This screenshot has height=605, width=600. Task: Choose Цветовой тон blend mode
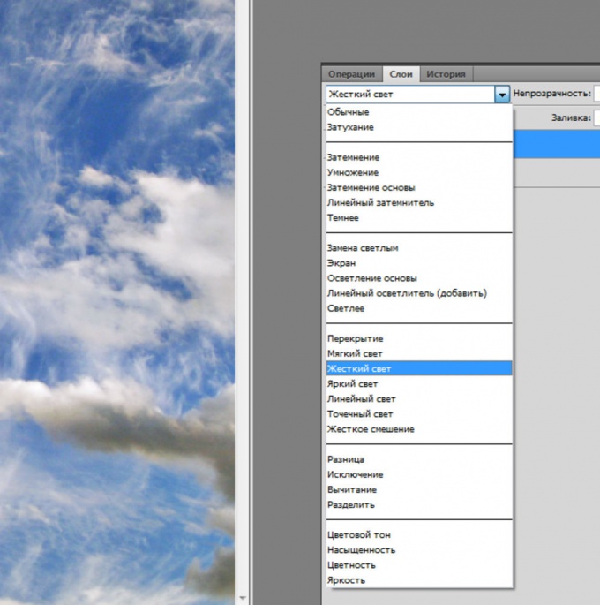[x=419, y=534]
